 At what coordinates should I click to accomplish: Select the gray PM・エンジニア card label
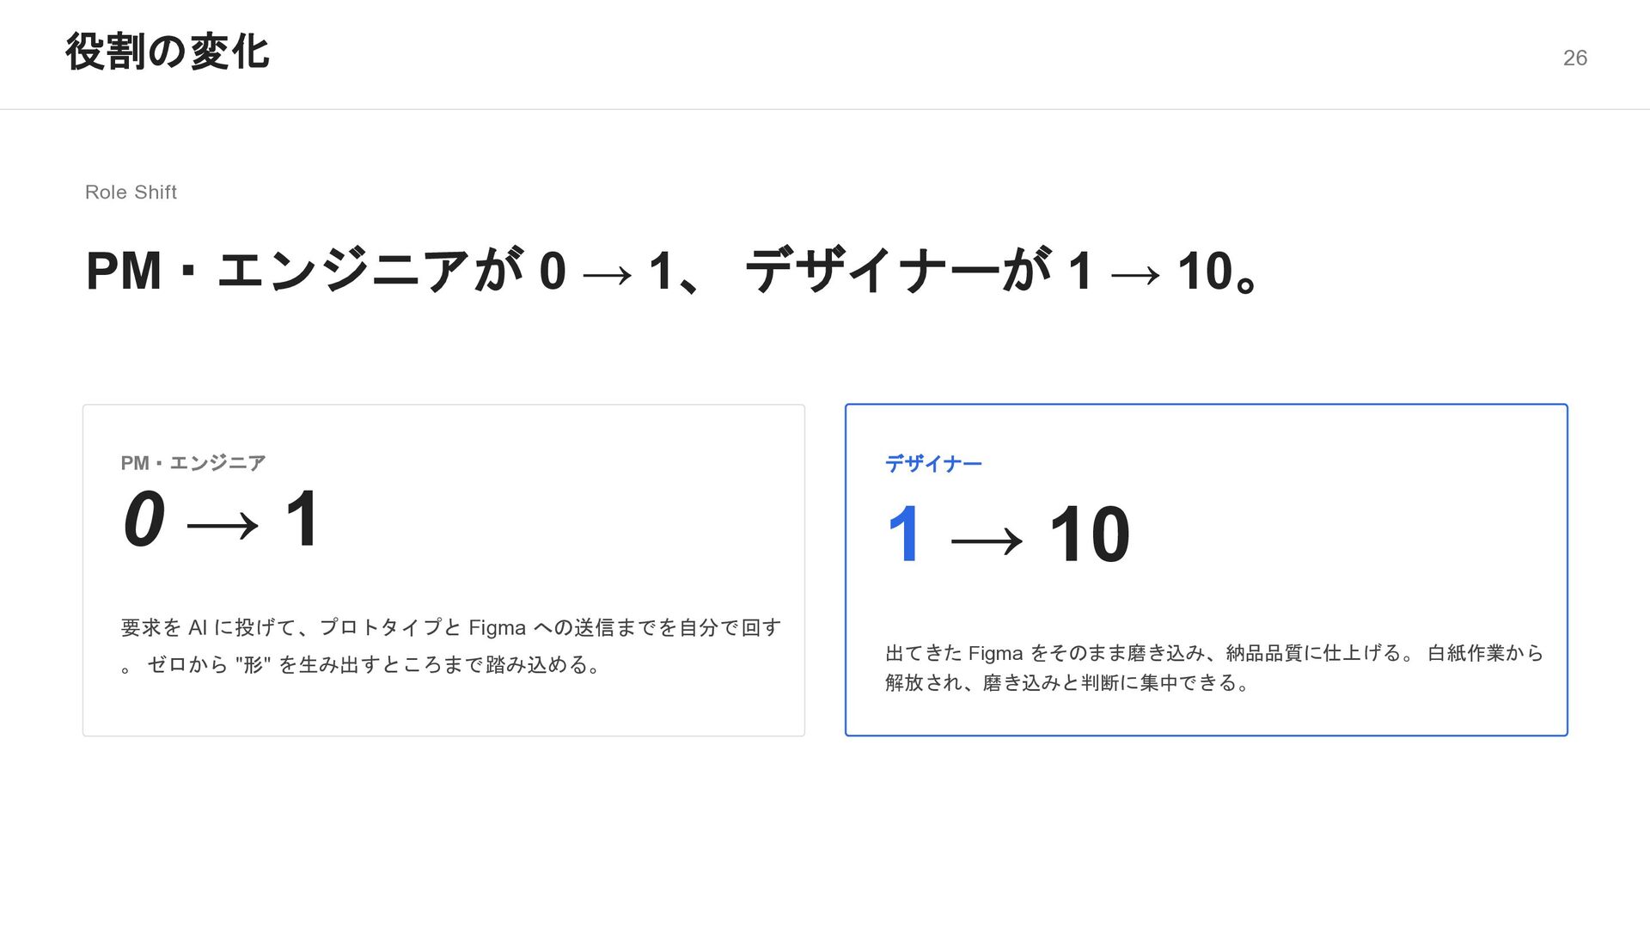tap(193, 463)
